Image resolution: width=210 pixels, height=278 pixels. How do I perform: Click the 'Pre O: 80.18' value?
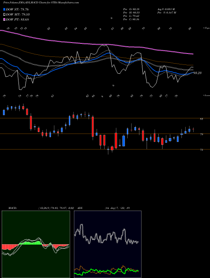point(131,9)
